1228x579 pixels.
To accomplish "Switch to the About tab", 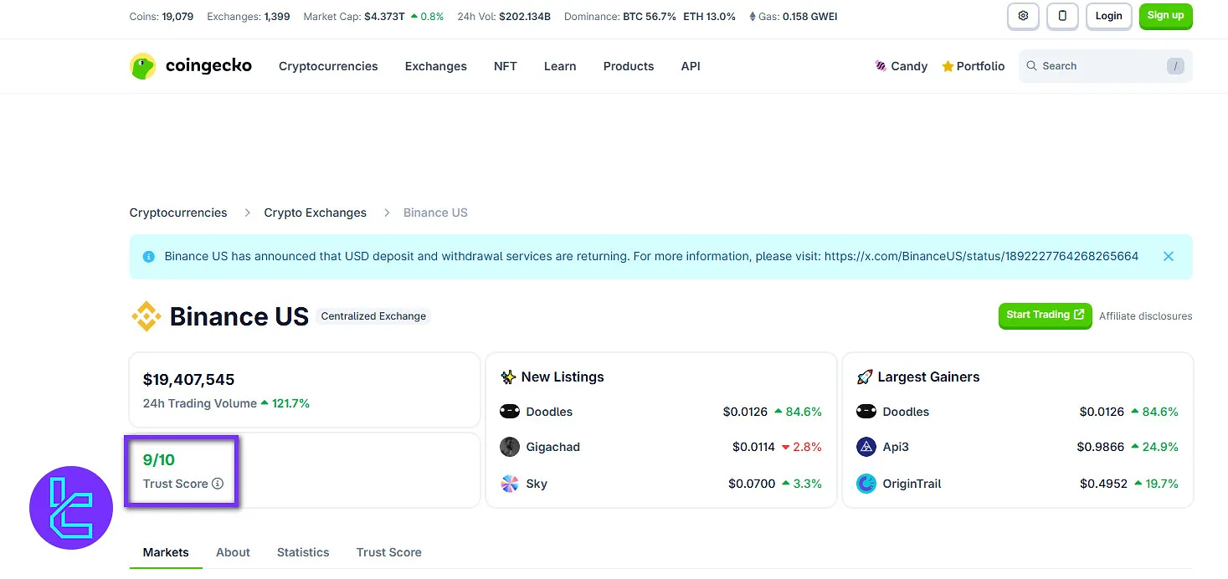I will (x=233, y=552).
